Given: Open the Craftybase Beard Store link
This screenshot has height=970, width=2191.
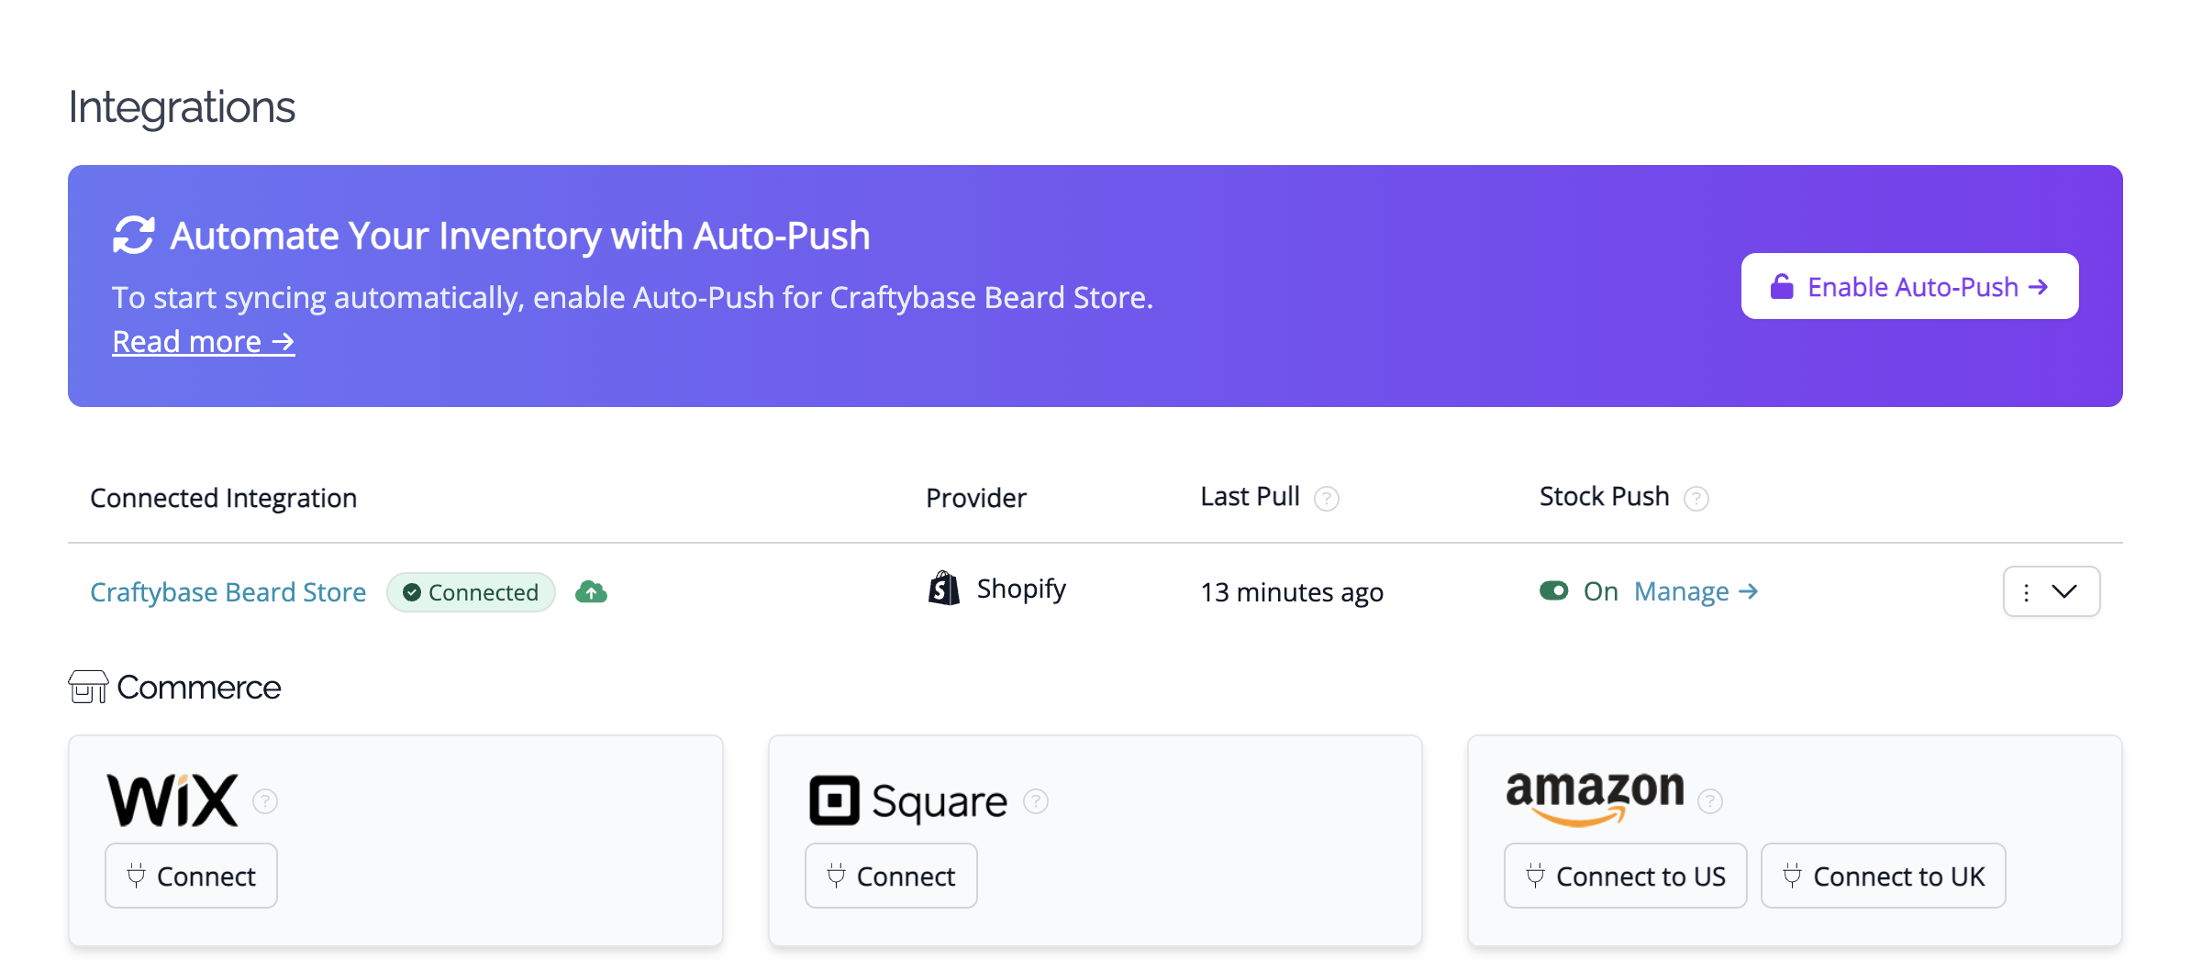Looking at the screenshot, I should point(228,592).
